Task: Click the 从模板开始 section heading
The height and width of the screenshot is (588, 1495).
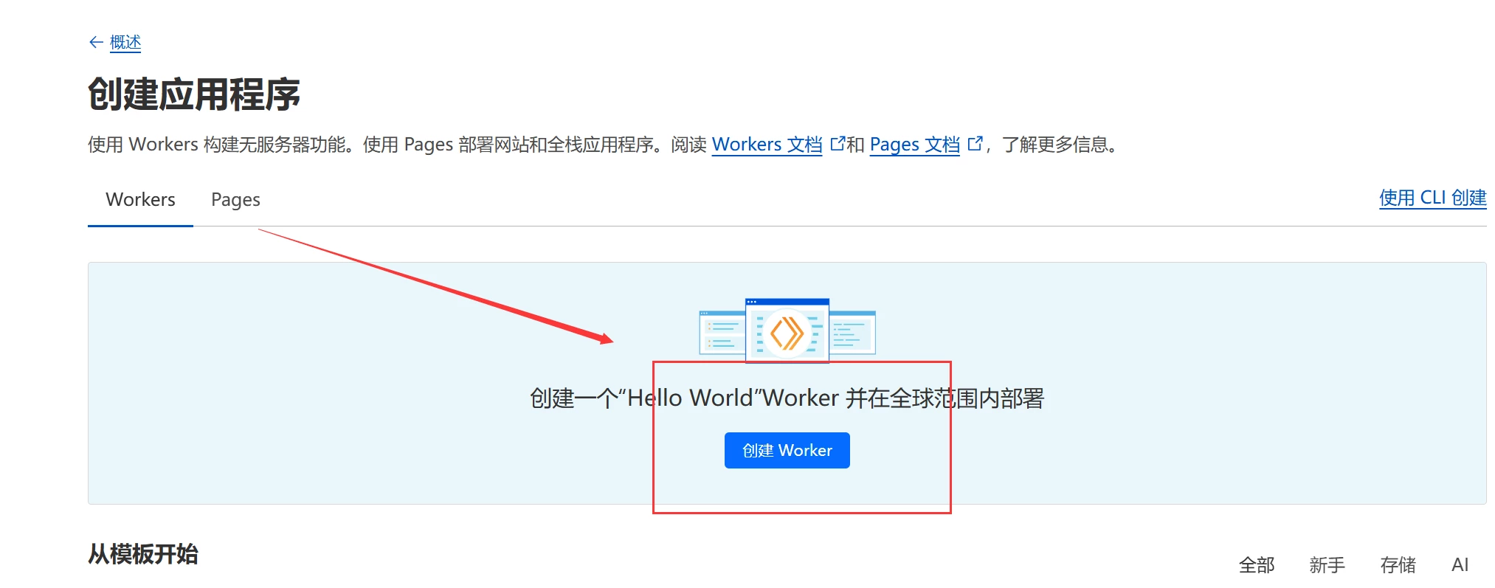Action: (143, 554)
